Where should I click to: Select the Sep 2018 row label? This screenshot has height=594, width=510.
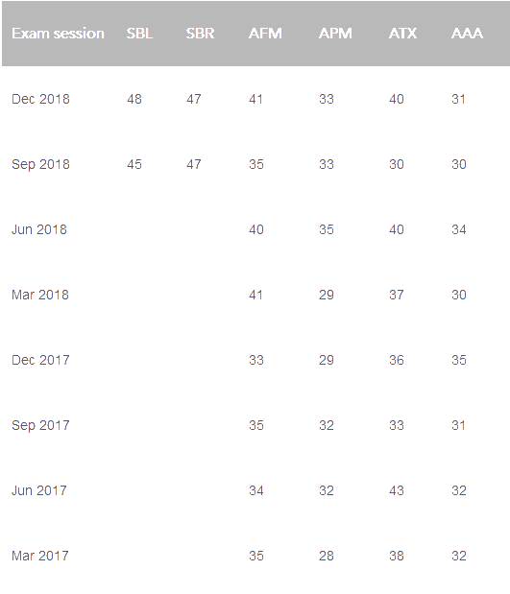tap(40, 164)
